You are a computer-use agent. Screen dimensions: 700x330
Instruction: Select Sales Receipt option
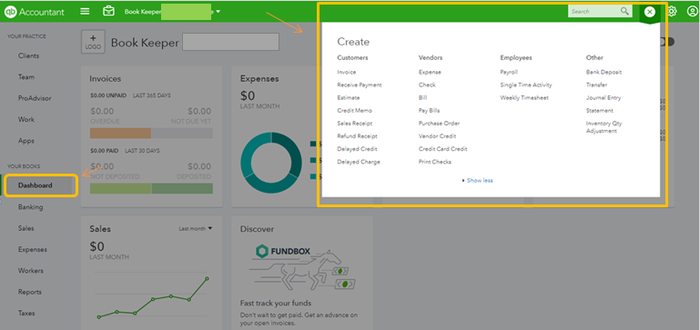click(355, 124)
